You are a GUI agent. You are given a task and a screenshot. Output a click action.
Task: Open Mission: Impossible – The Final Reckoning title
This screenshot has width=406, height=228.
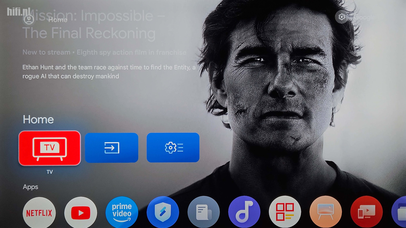94,24
